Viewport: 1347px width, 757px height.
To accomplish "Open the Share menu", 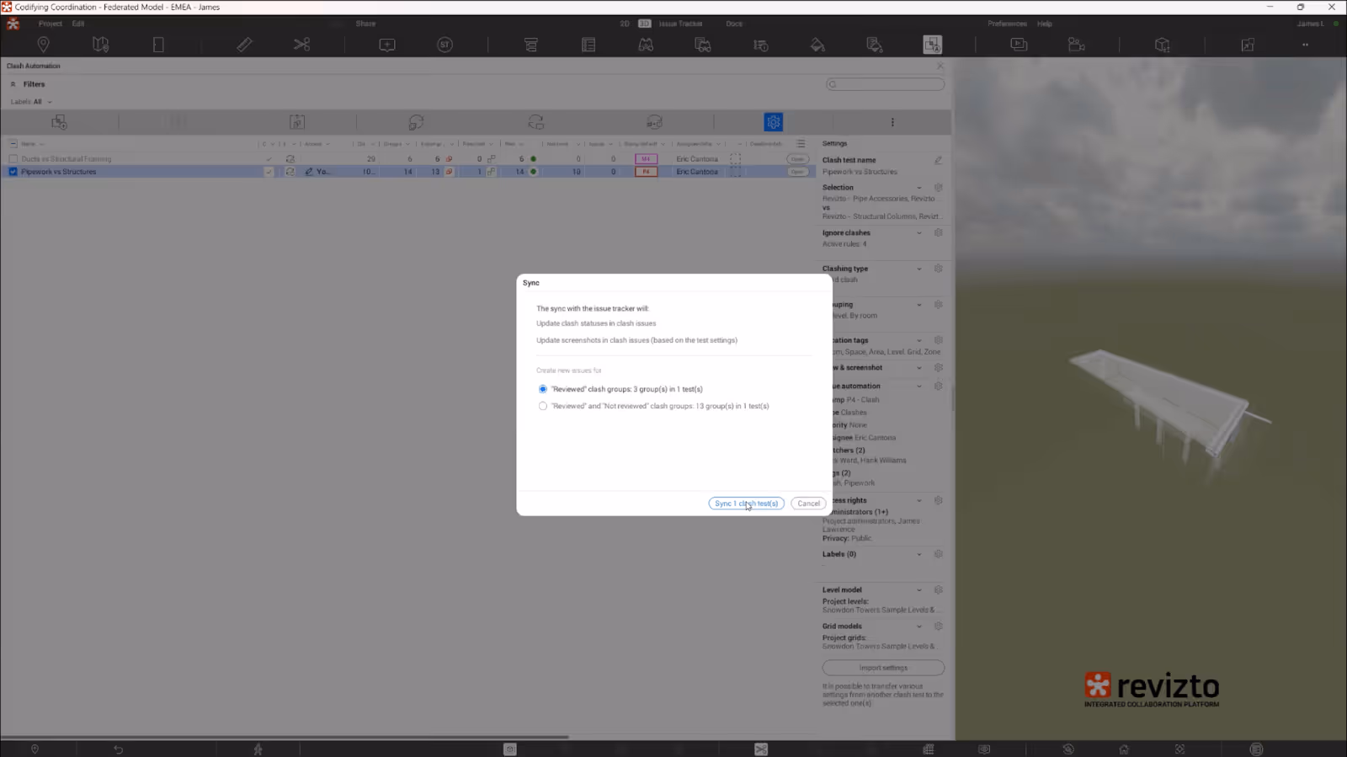I will 365,24.
